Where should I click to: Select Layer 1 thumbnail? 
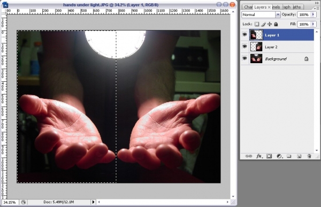pos(256,35)
